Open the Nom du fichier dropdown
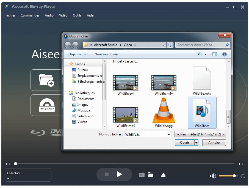The height and width of the screenshot is (188, 249). click(x=169, y=135)
